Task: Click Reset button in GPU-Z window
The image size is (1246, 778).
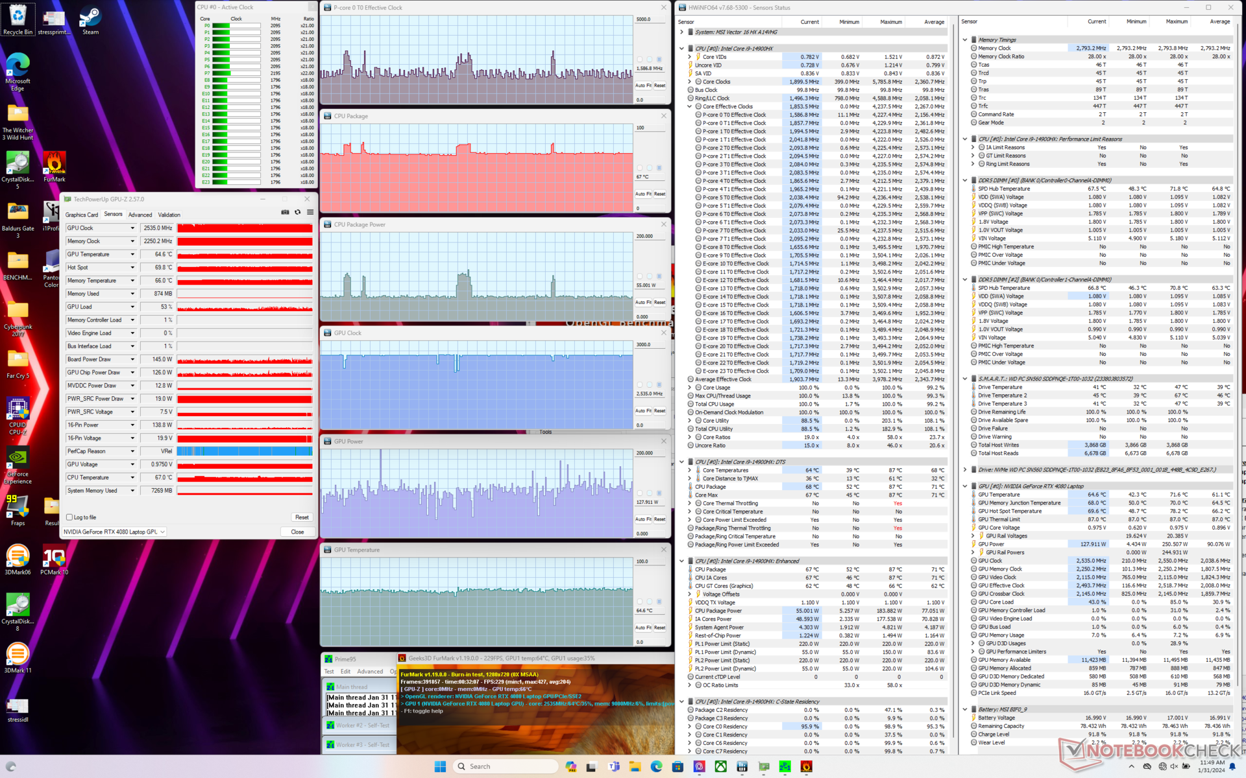Action: [x=302, y=517]
